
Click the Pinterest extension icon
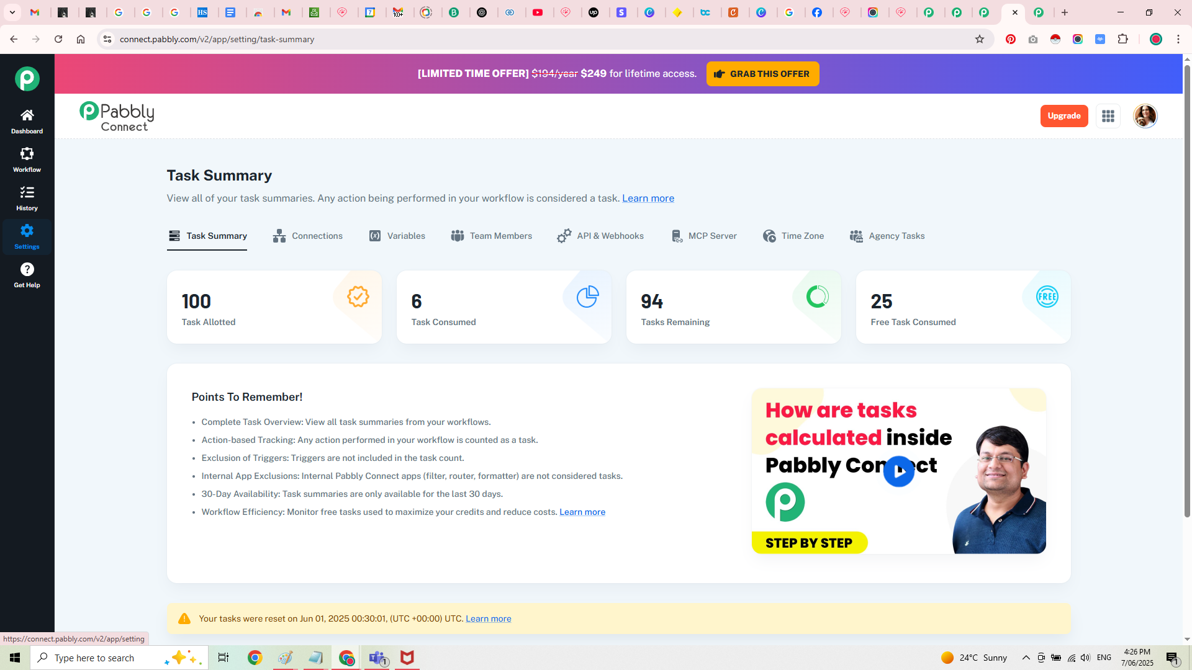click(1011, 39)
